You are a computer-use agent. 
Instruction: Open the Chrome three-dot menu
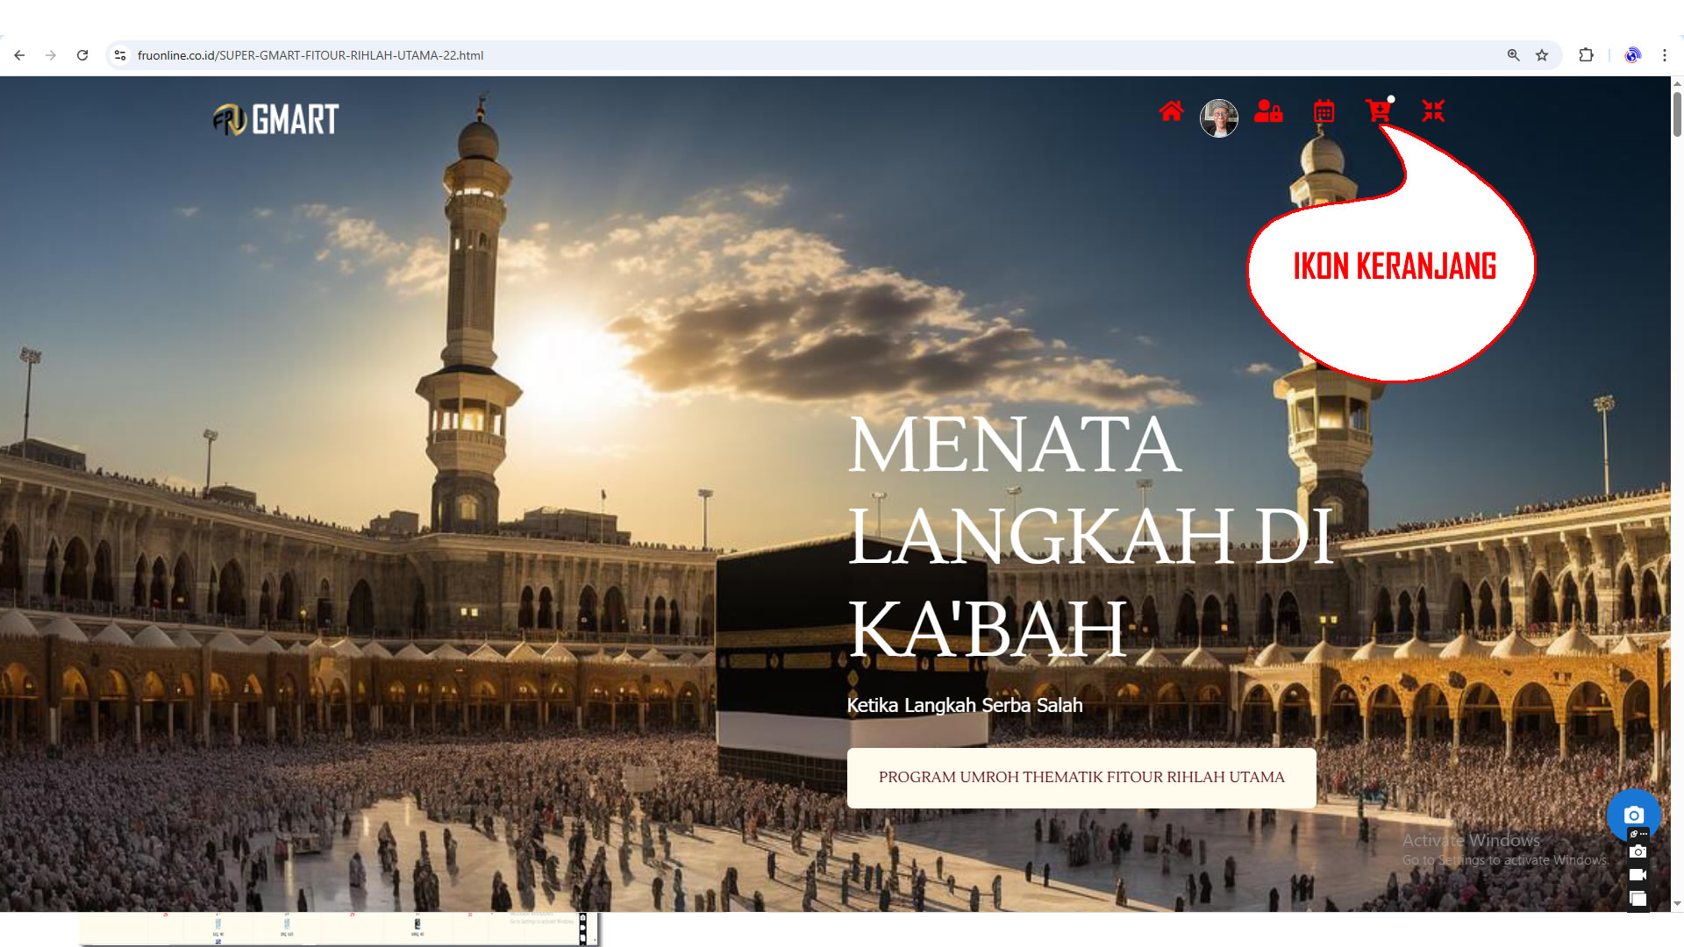pos(1664,55)
